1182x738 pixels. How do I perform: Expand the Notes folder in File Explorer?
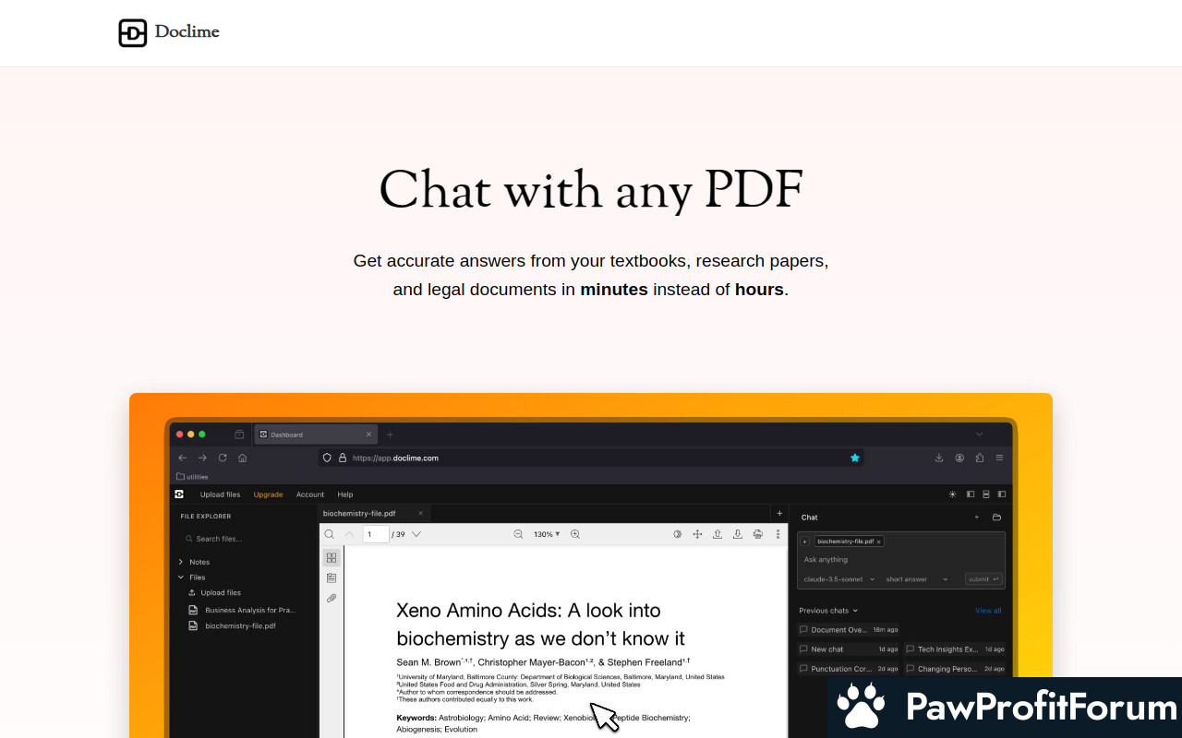click(x=181, y=562)
